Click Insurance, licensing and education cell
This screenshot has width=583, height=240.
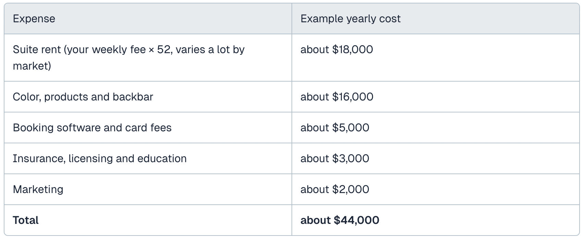coord(148,158)
